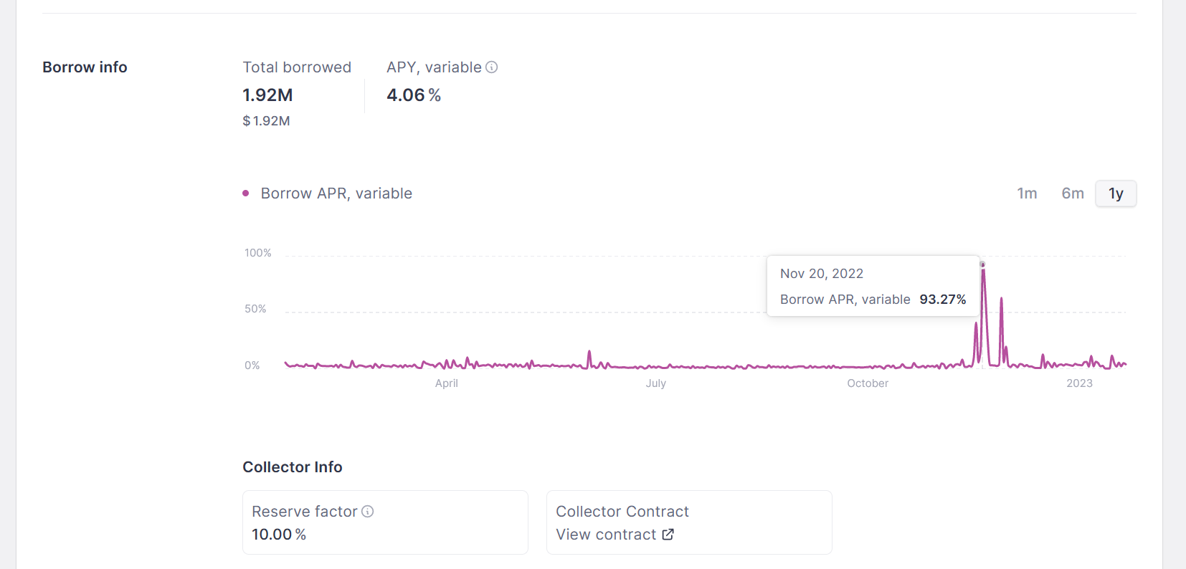Click the 4.06% APY value

[414, 95]
